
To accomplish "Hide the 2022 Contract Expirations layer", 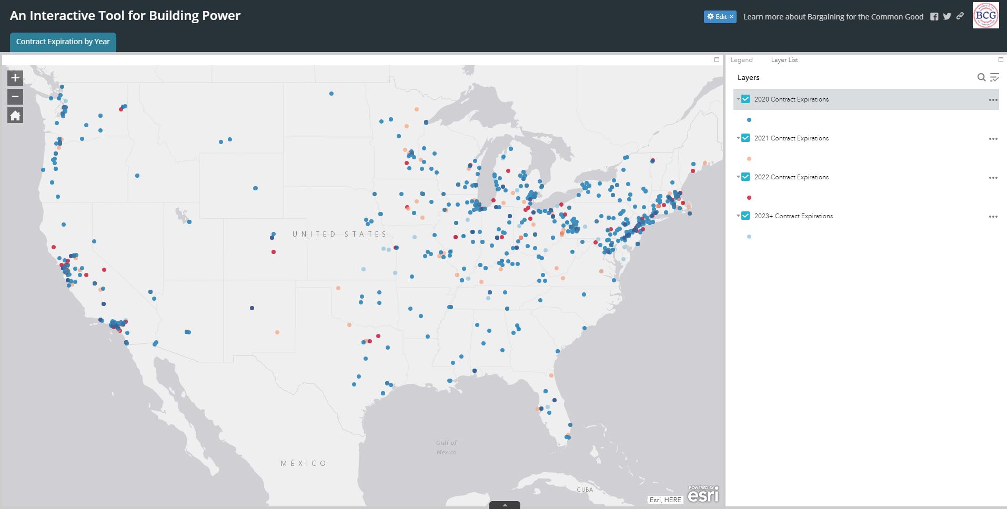I will [746, 177].
